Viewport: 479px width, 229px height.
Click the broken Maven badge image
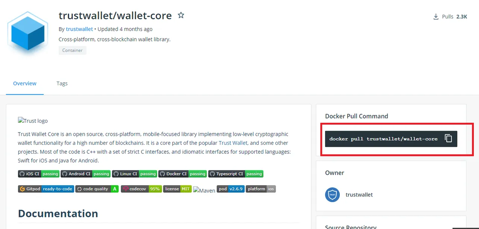click(x=204, y=190)
